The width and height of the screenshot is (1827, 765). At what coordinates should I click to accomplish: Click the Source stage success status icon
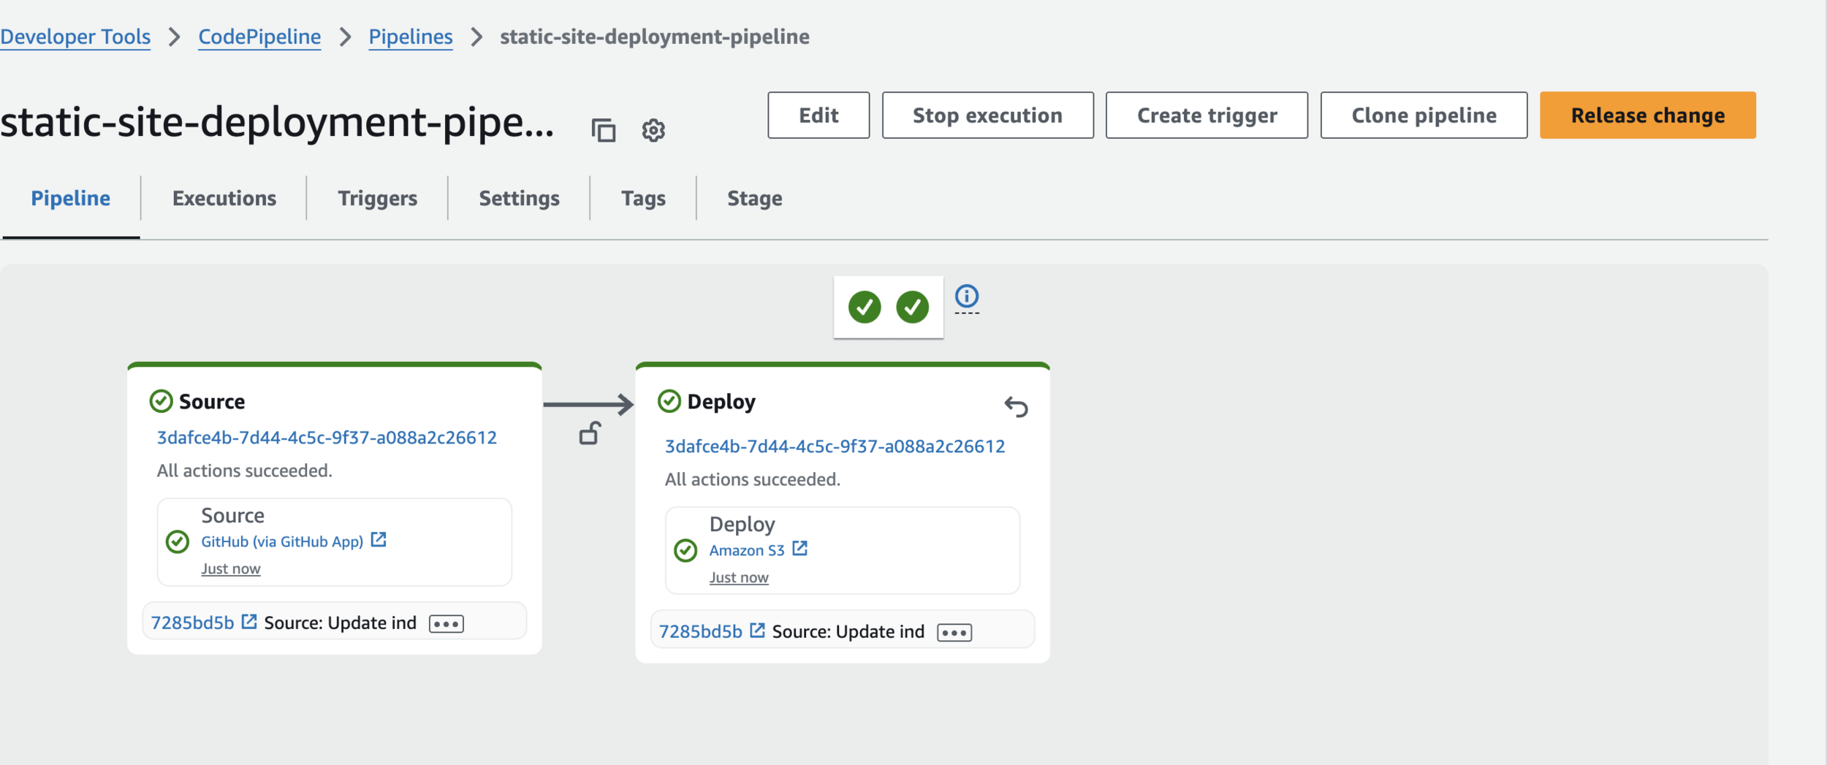tap(161, 401)
